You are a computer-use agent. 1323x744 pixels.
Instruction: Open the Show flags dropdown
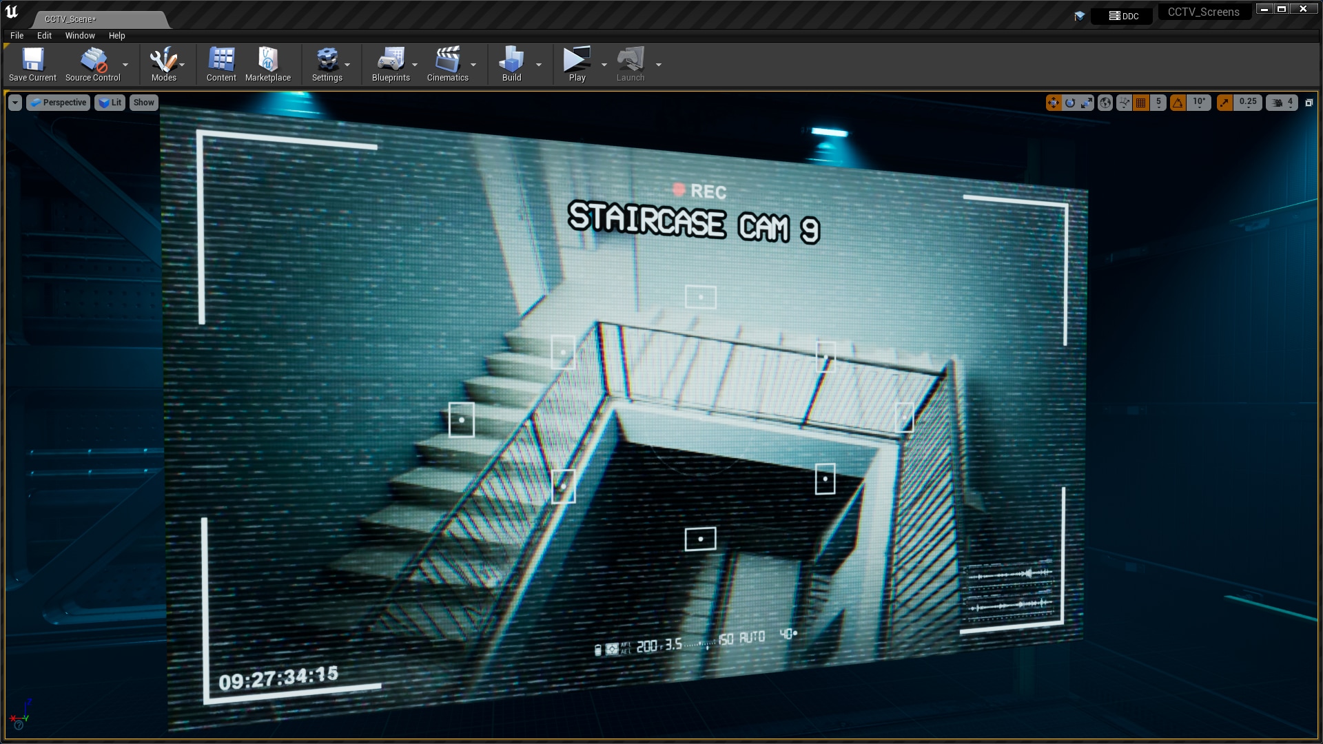(x=143, y=102)
